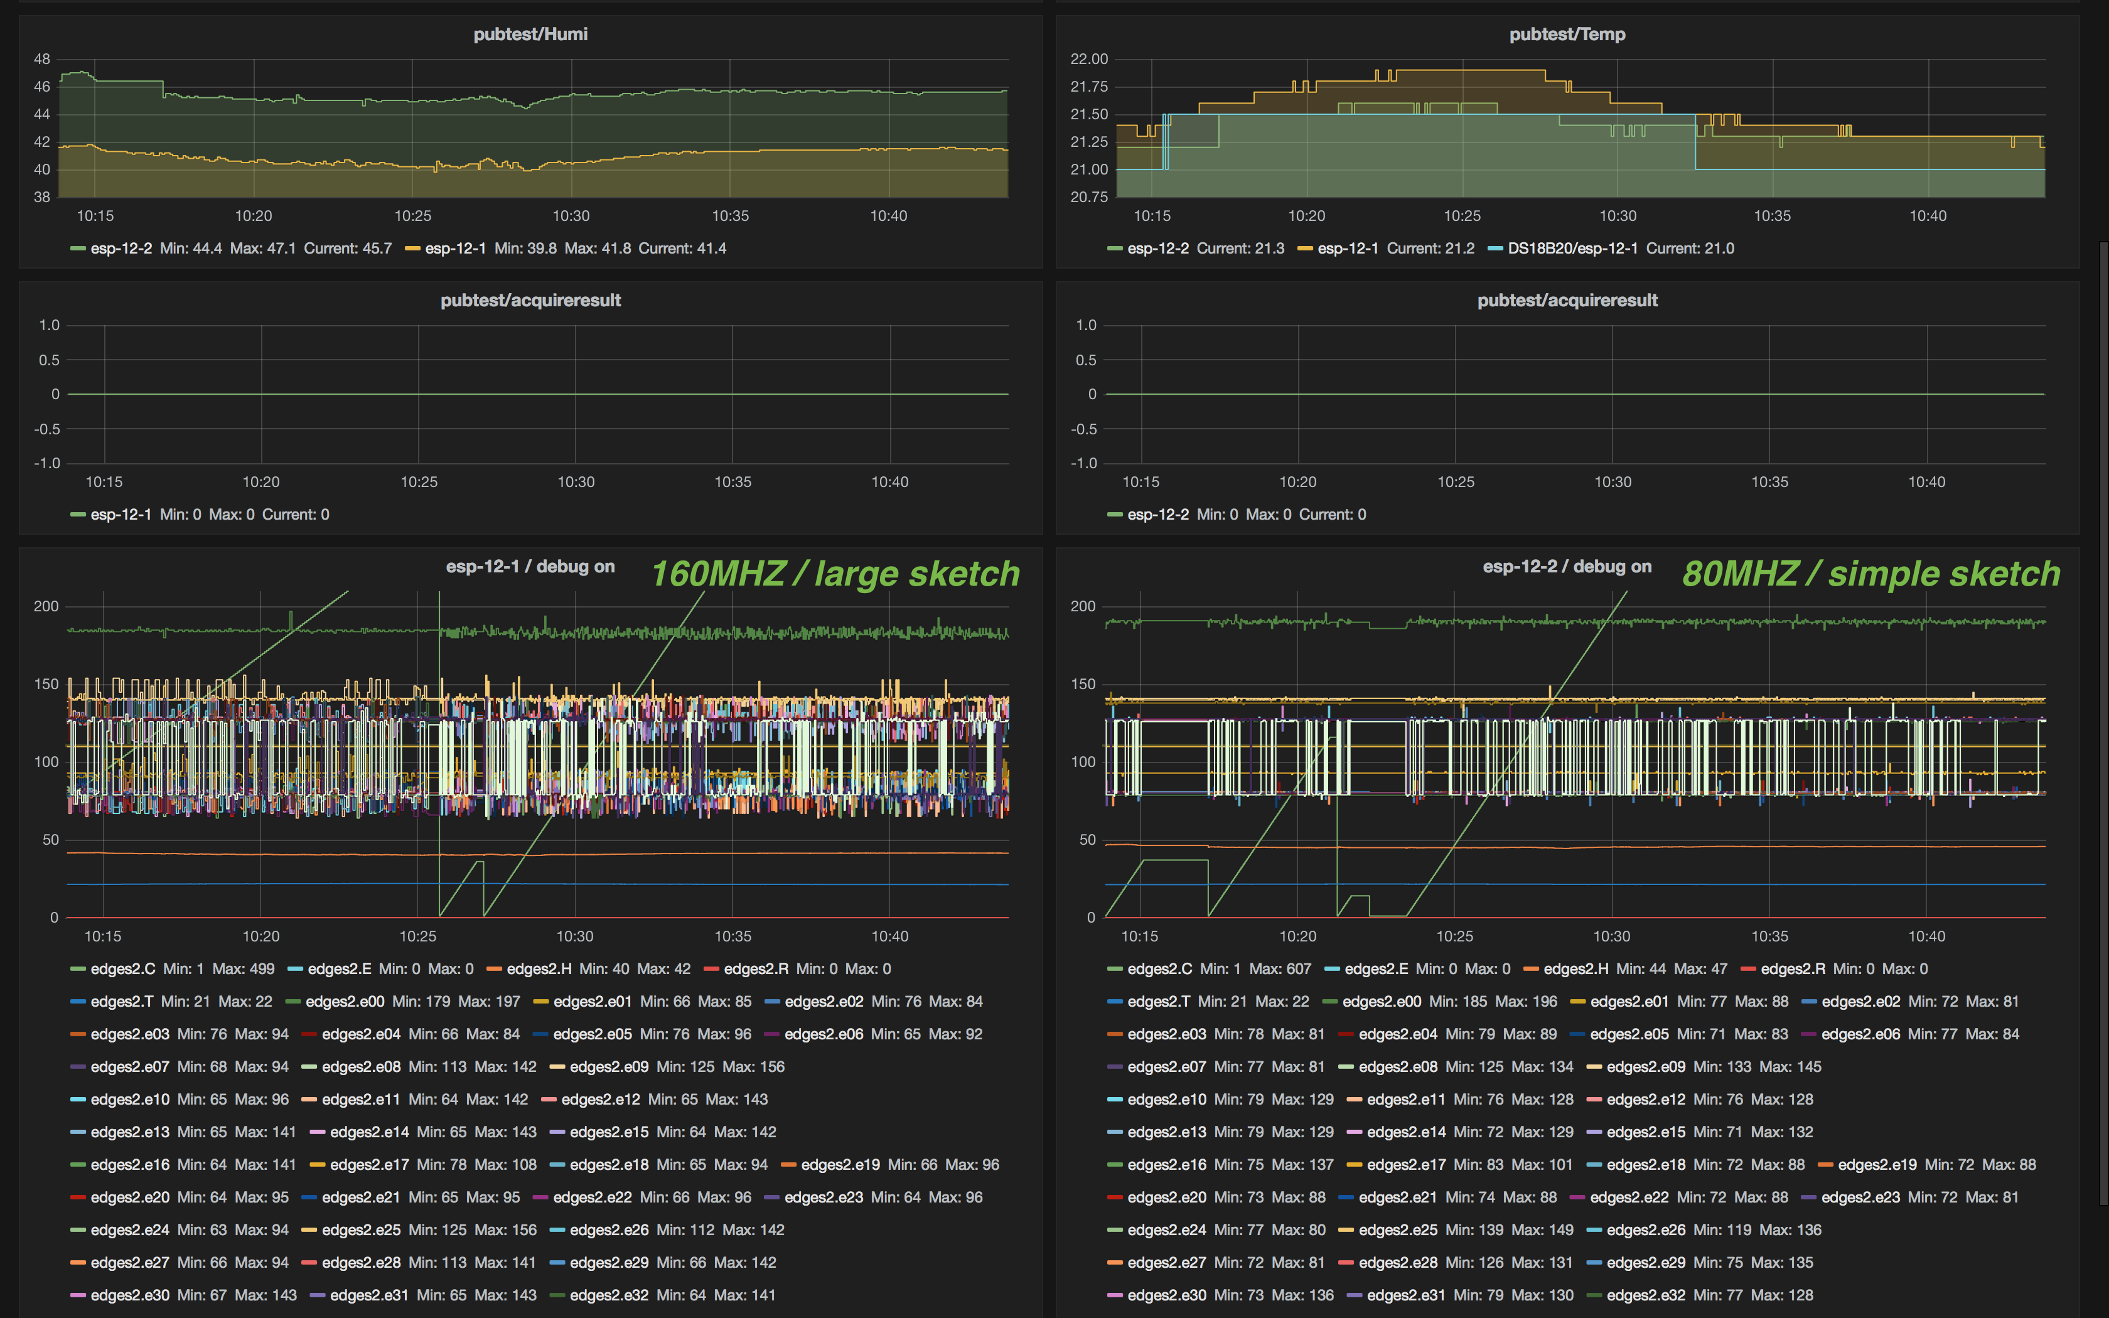Toggle esp-12-2 series in Temp legend
This screenshot has width=2109, height=1318.
(x=1158, y=249)
